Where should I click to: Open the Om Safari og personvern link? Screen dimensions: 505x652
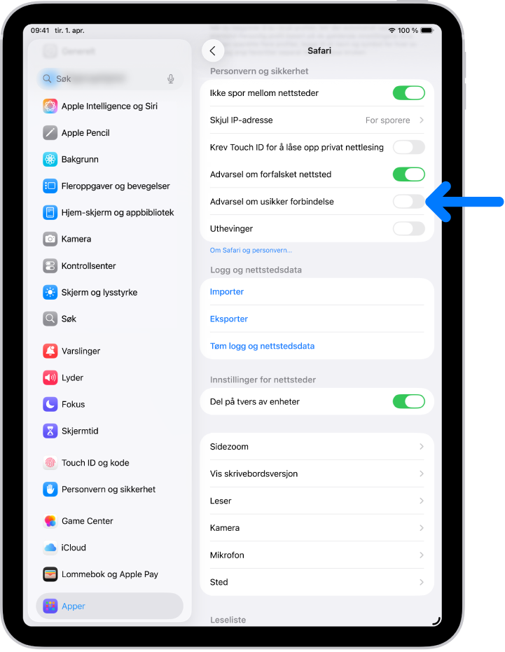251,250
